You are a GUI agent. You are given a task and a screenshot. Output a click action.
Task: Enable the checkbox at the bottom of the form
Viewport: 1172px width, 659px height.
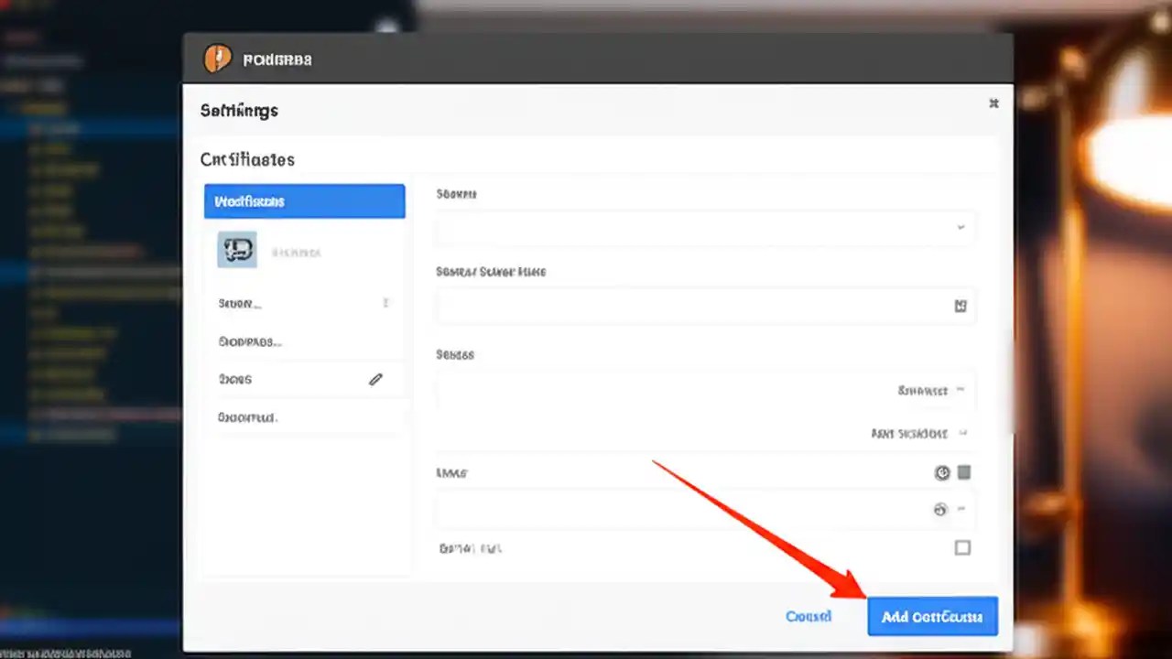tap(962, 547)
